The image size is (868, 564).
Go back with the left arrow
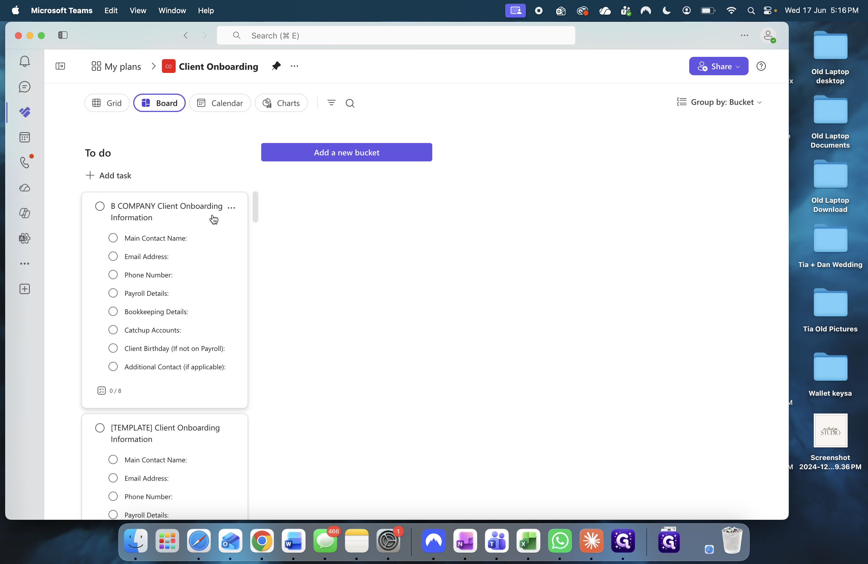coord(186,35)
